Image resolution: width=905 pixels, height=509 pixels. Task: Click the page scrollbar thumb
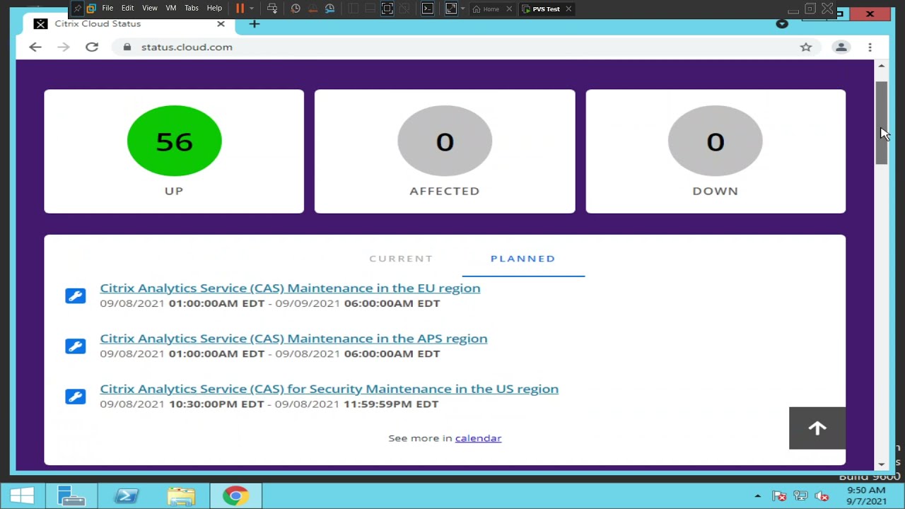(881, 123)
